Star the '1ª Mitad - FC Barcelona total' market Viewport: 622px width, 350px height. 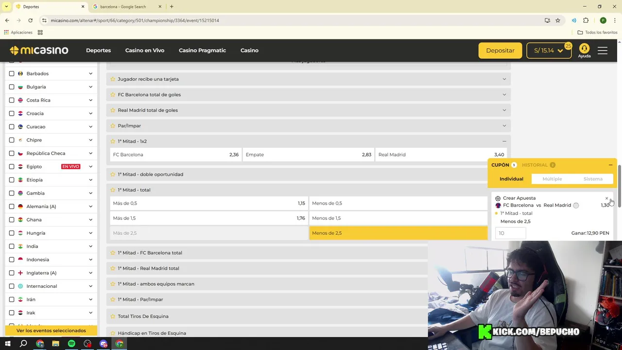click(x=113, y=253)
